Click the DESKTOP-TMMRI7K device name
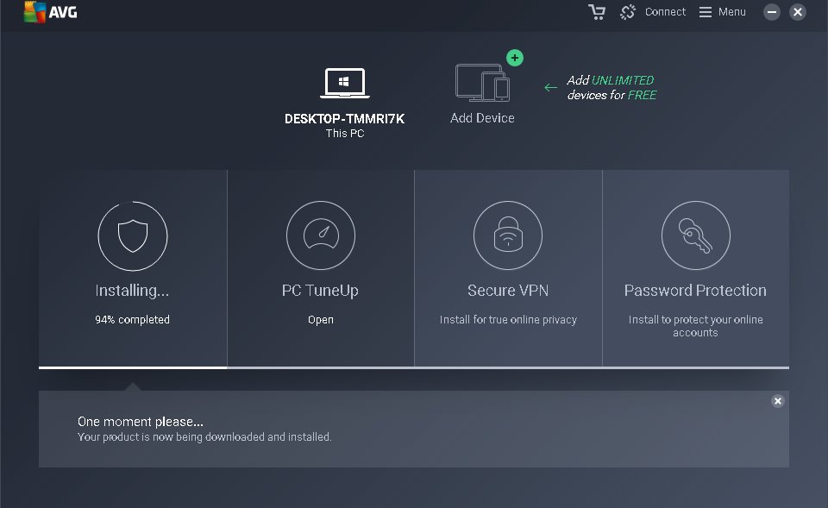 click(x=344, y=119)
